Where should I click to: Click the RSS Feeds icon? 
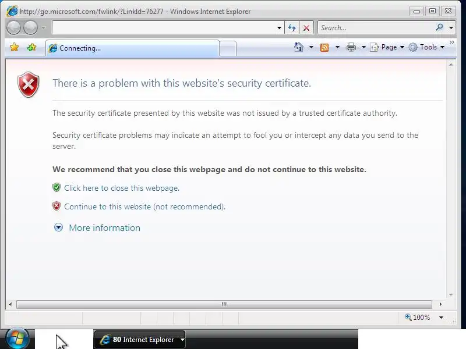324,47
